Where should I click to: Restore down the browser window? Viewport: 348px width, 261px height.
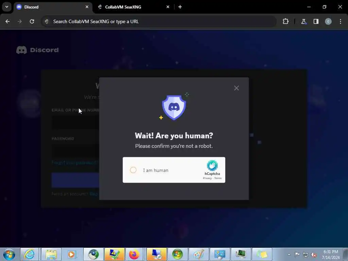[x=325, y=7]
